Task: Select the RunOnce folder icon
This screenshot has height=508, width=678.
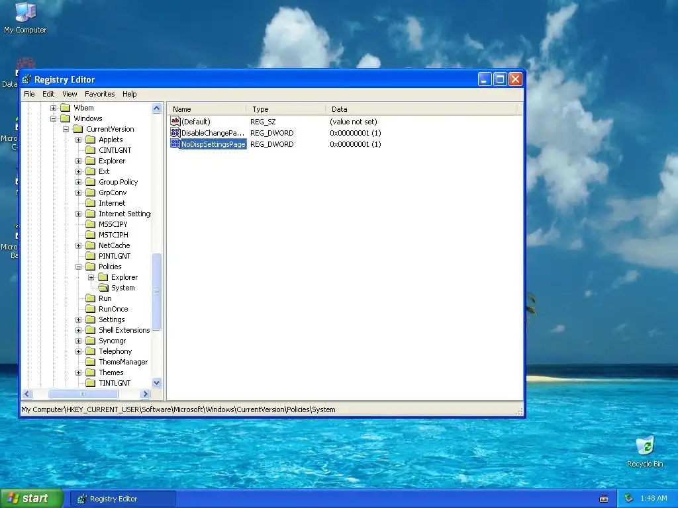Action: (90, 309)
